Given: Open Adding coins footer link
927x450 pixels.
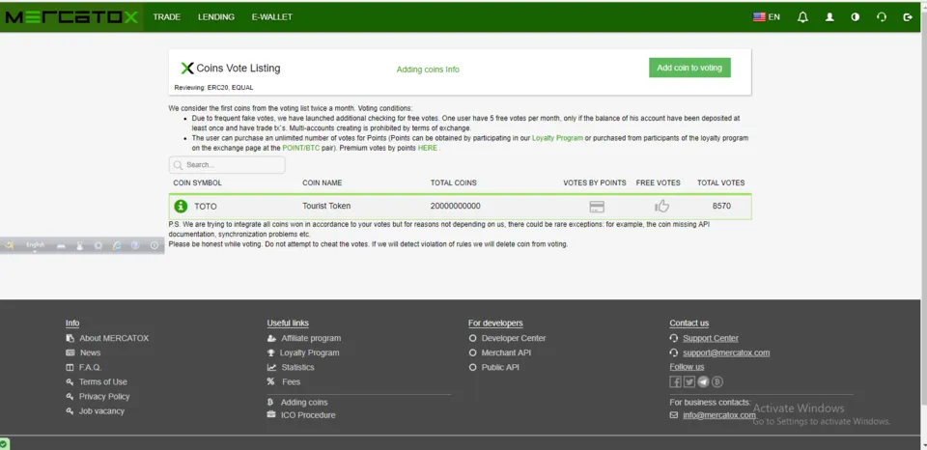Looking at the screenshot, I should (304, 402).
